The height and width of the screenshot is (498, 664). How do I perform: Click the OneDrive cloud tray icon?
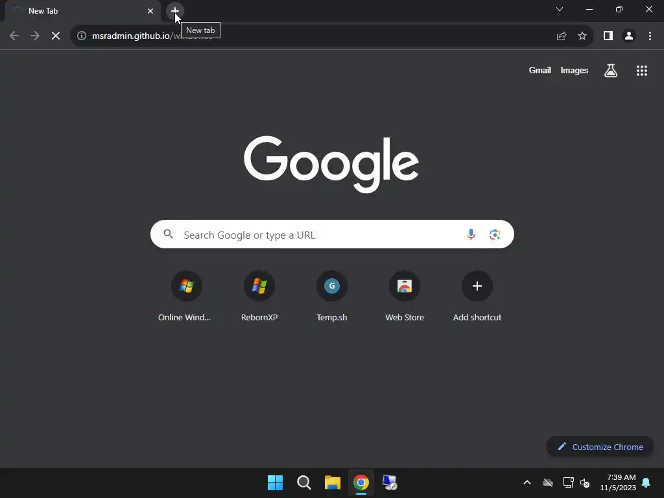tap(548, 482)
